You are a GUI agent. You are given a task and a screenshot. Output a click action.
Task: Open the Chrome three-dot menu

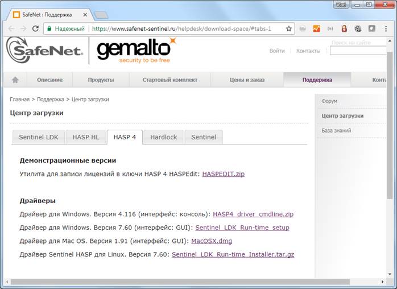tap(385, 28)
